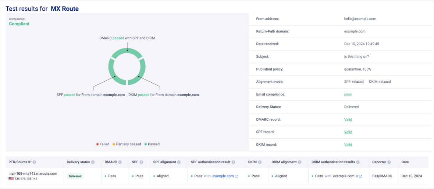
Task: Follow the example.com link in SPF authentication result
Action: (x=223, y=176)
